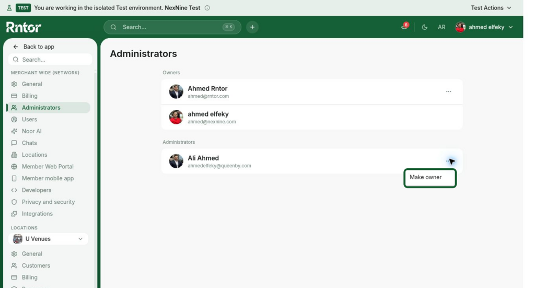Viewport: 535px width, 288px height.
Task: Click the card icon beside merchant Billing
Action: tap(14, 96)
